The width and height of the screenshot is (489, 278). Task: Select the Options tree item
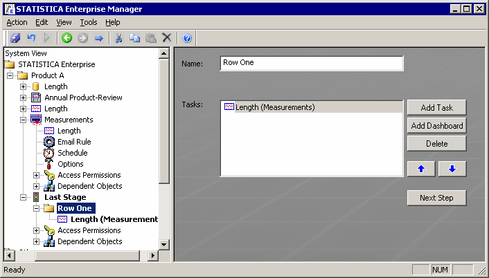[71, 164]
